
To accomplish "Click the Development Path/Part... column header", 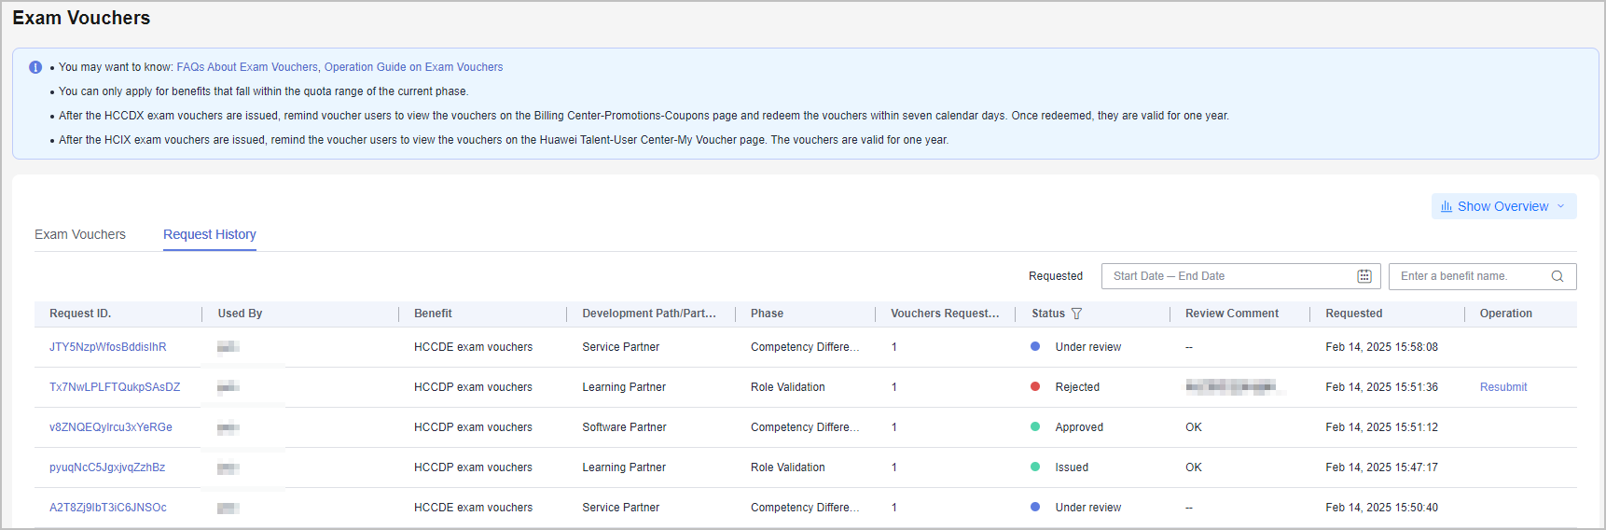I will tap(649, 314).
